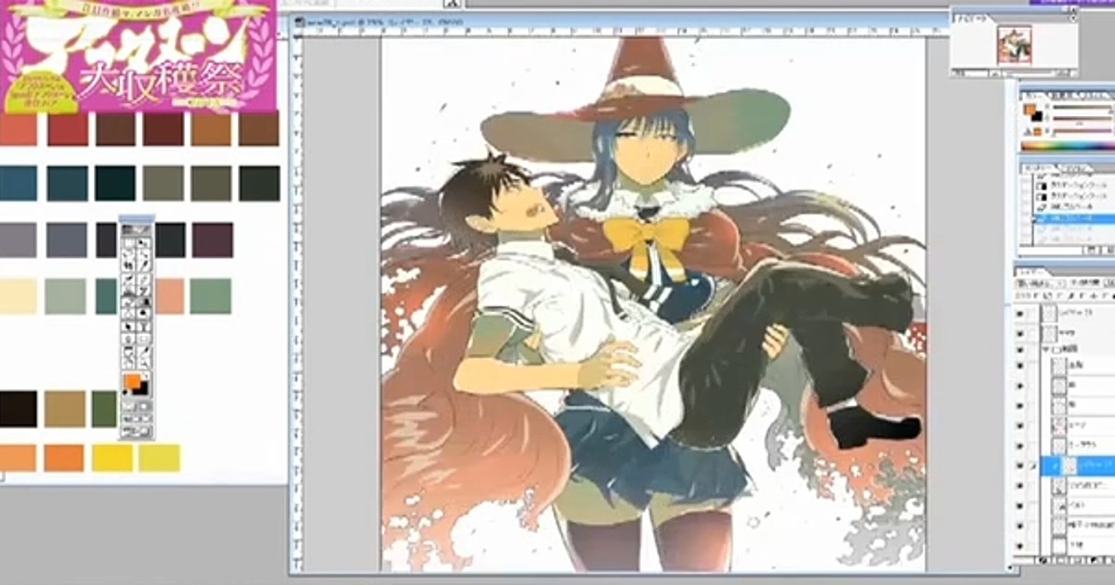The width and height of the screenshot is (1115, 585).
Task: Hide the topmost layer in the Layers panel
Action: point(1020,313)
